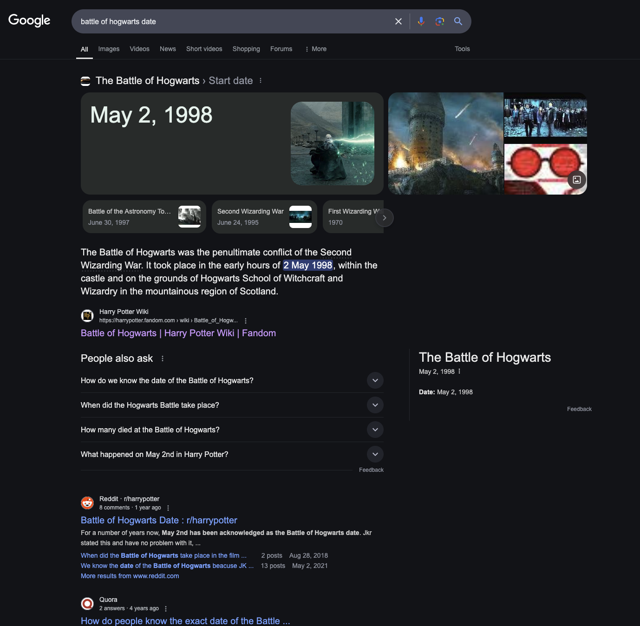This screenshot has width=640, height=626.
Task: Click highlighted '2 May 1998' in snippet
Action: 308,265
